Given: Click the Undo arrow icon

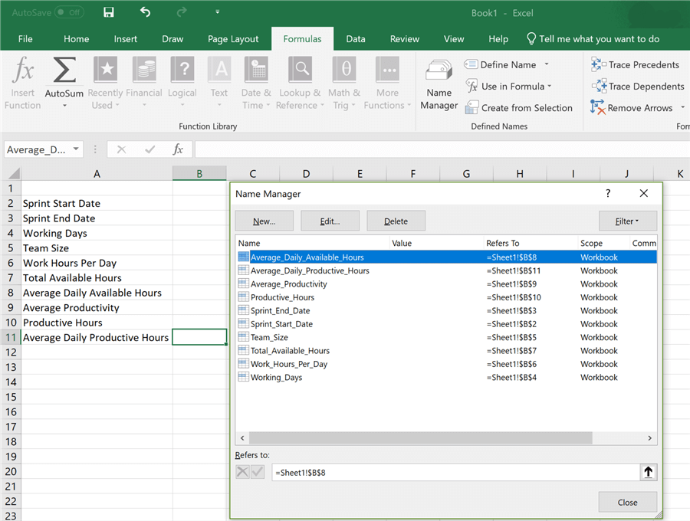Looking at the screenshot, I should (145, 13).
